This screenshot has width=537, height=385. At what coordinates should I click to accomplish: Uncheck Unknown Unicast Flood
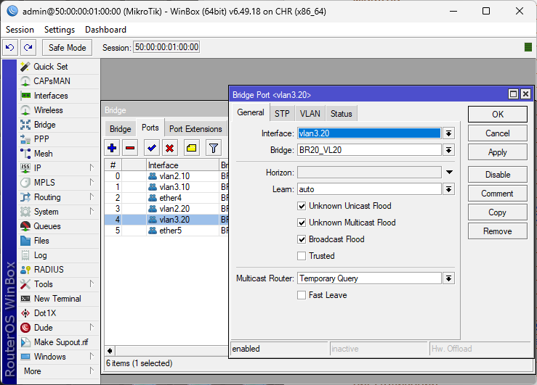tap(302, 206)
